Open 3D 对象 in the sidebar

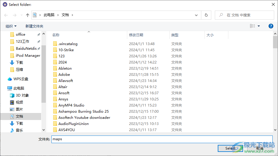tap(22, 95)
